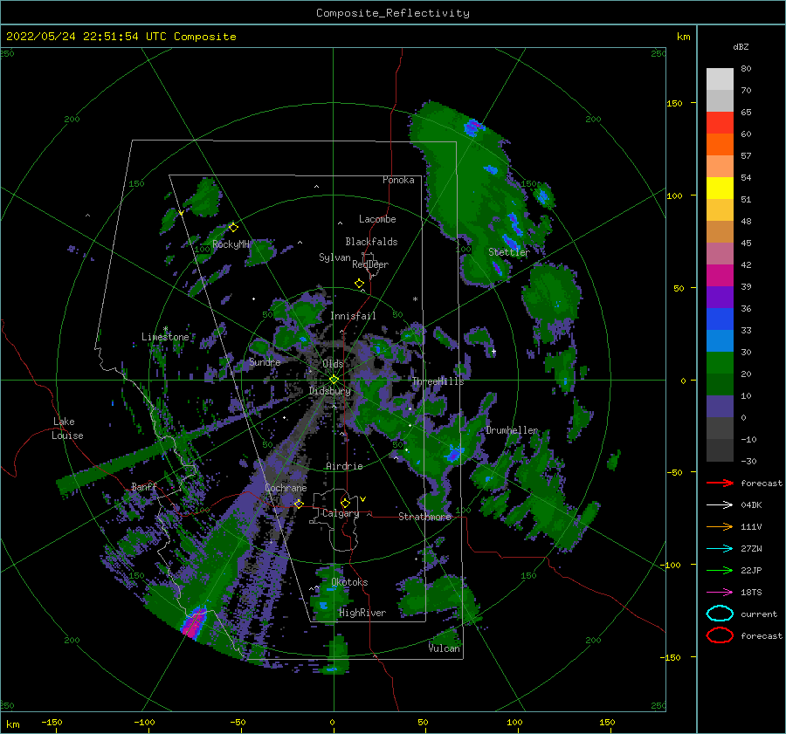This screenshot has width=786, height=734.
Task: Click the light gray swatch between 80 and 70 dBZ
Action: (720, 79)
